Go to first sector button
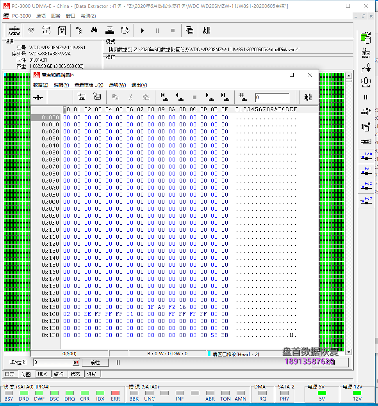This screenshot has width=378, height=406. (164, 97)
